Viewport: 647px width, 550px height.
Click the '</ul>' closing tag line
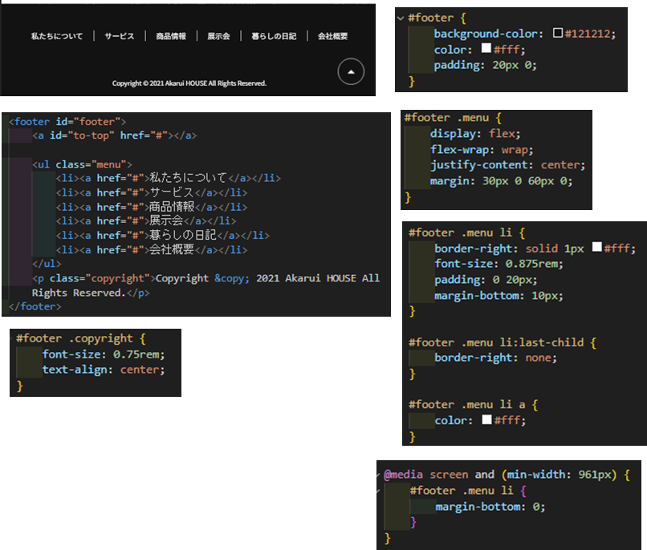click(x=47, y=264)
